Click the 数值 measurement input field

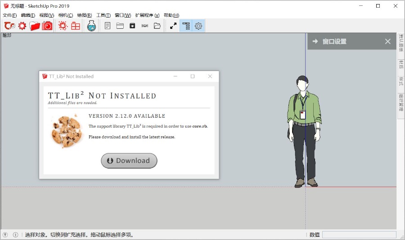pyautogui.click(x=359, y=235)
